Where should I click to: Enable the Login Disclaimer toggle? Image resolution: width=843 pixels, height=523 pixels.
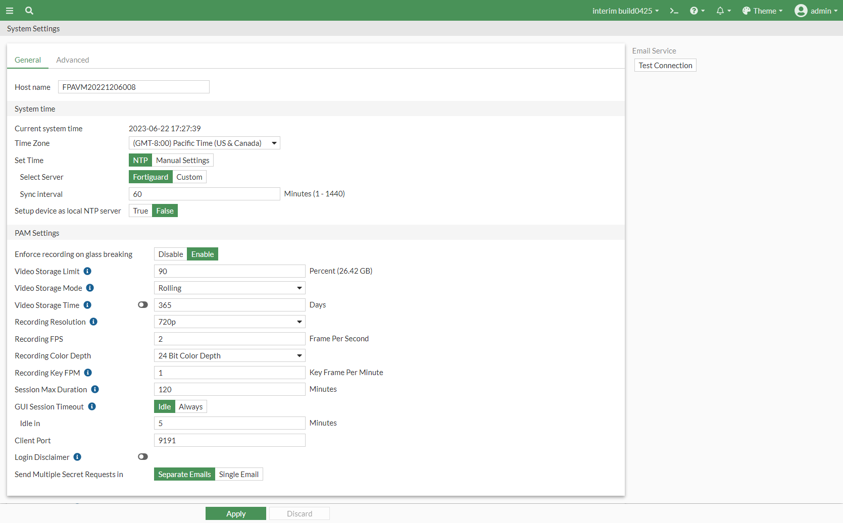143,456
